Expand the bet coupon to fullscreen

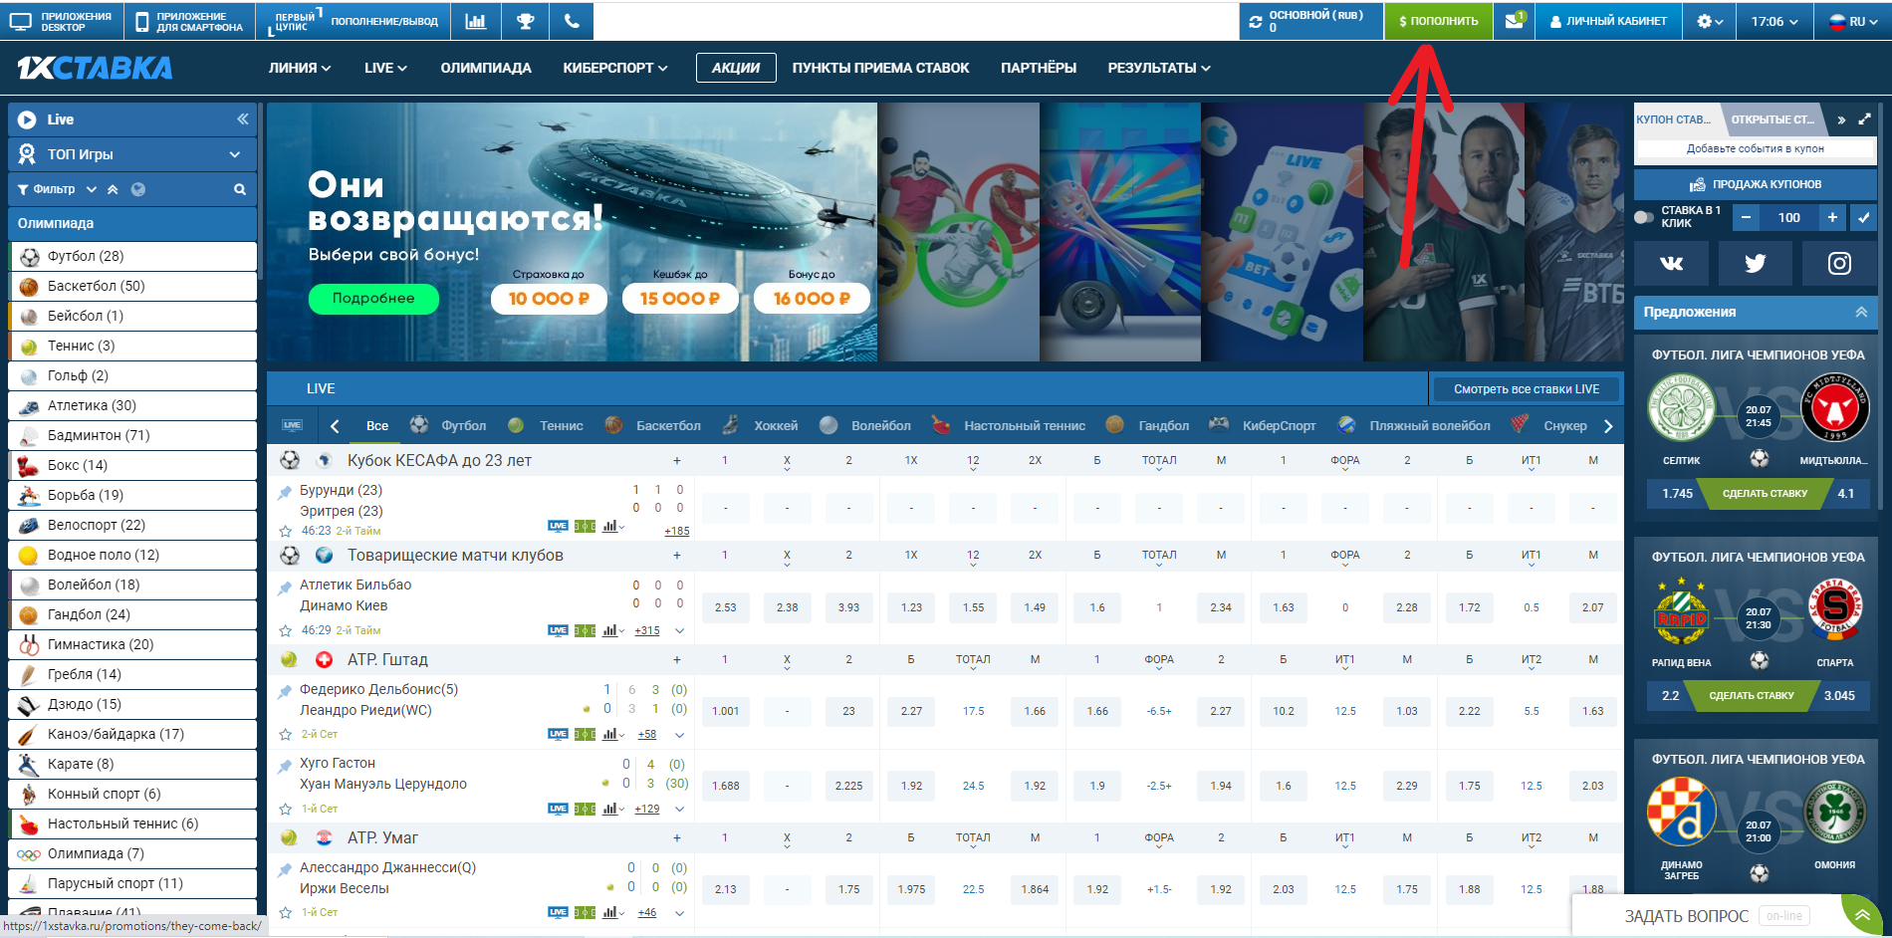[1864, 119]
